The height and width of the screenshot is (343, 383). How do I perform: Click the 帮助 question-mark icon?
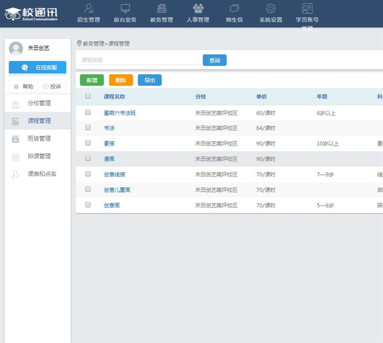pos(16,86)
